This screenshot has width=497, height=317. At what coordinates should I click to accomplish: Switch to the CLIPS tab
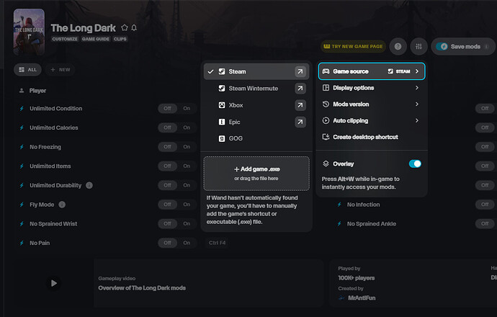[120, 39]
